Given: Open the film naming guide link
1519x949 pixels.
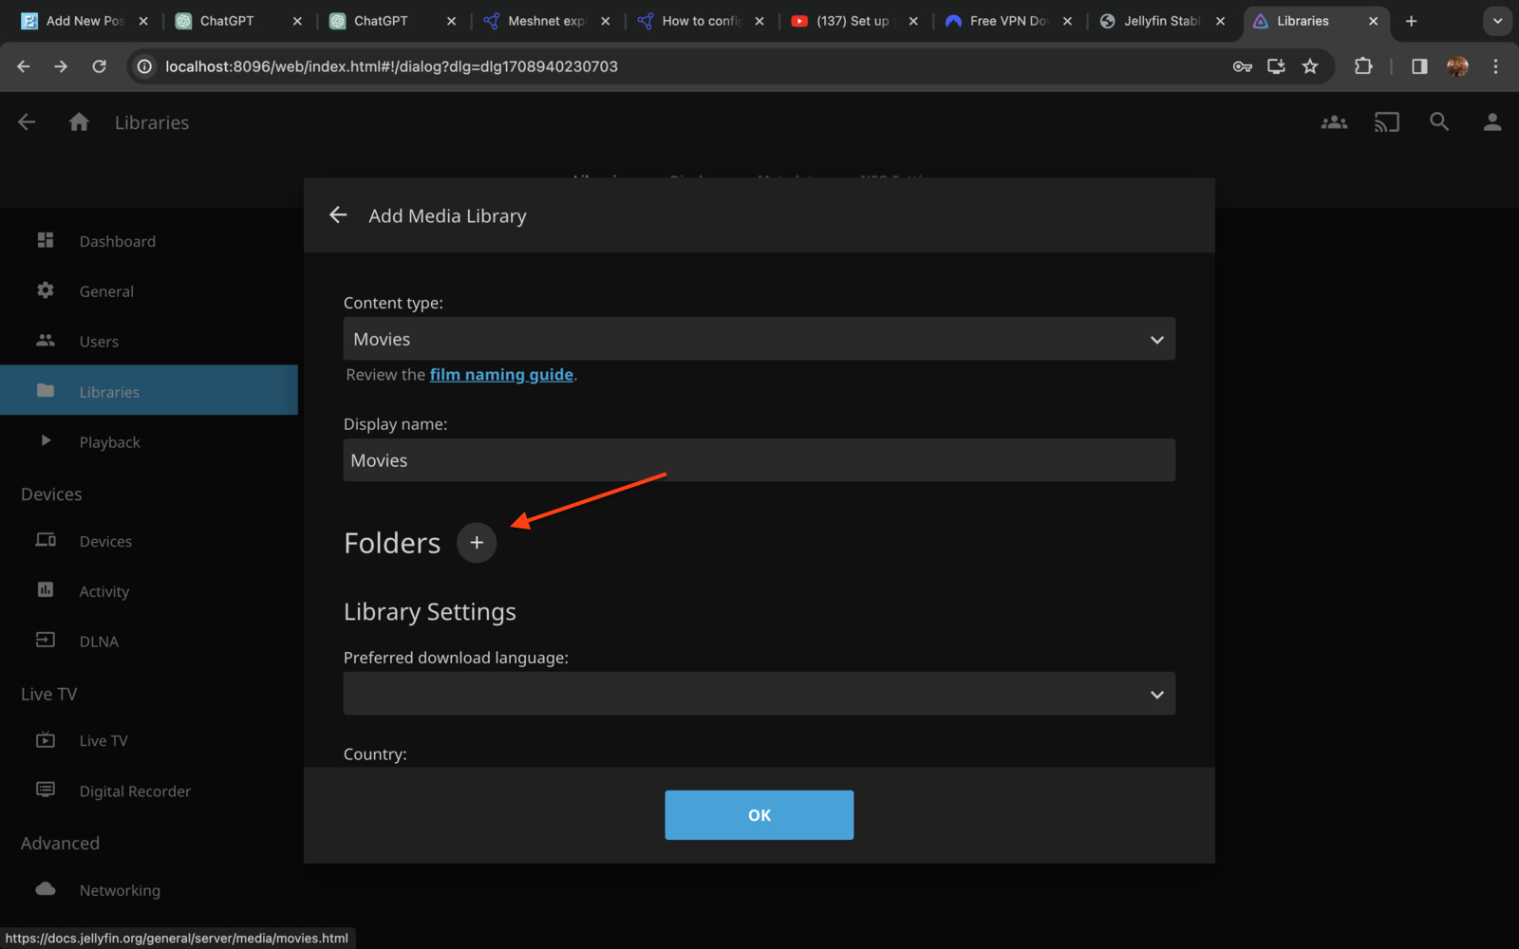Looking at the screenshot, I should [x=501, y=374].
